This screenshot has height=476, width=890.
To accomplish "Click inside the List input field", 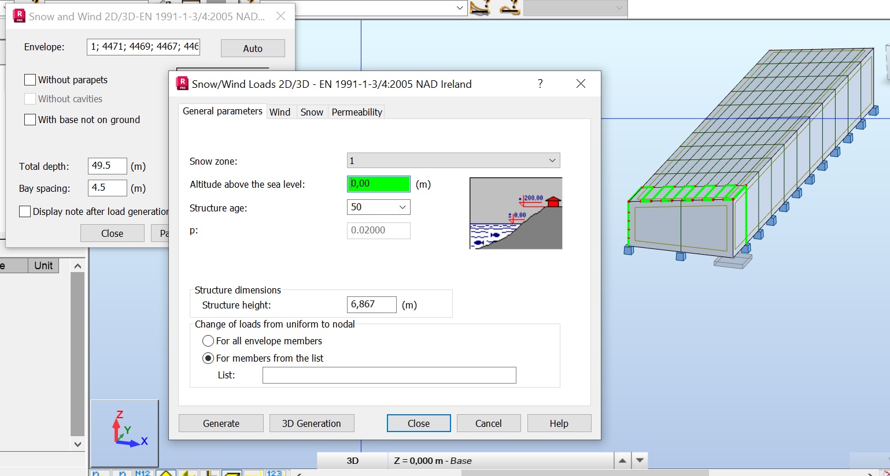I will [389, 375].
